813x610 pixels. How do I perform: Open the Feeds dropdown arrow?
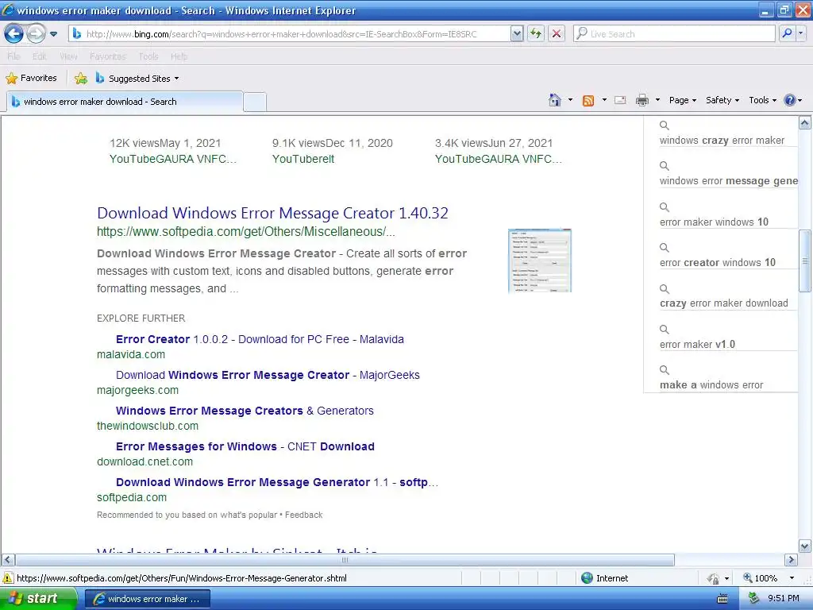pyautogui.click(x=604, y=100)
